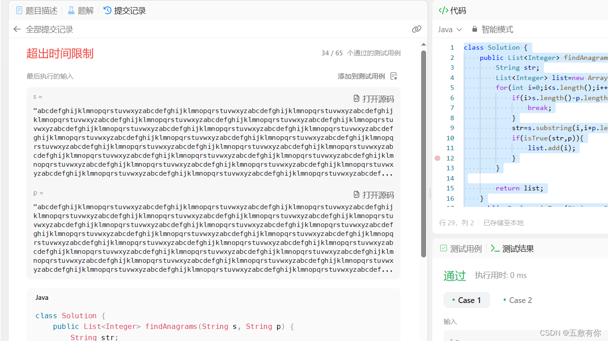Toggle the breakpoint dot on line 12
Viewport: 608px width, 341px height.
[x=437, y=158]
